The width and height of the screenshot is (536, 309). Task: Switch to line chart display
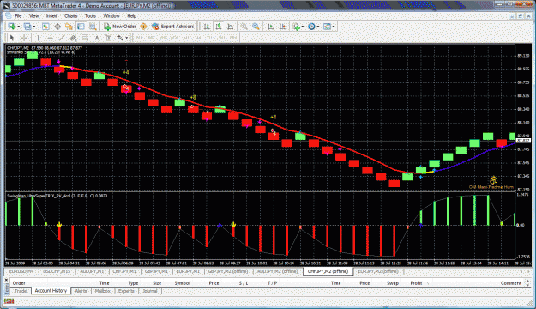point(230,27)
